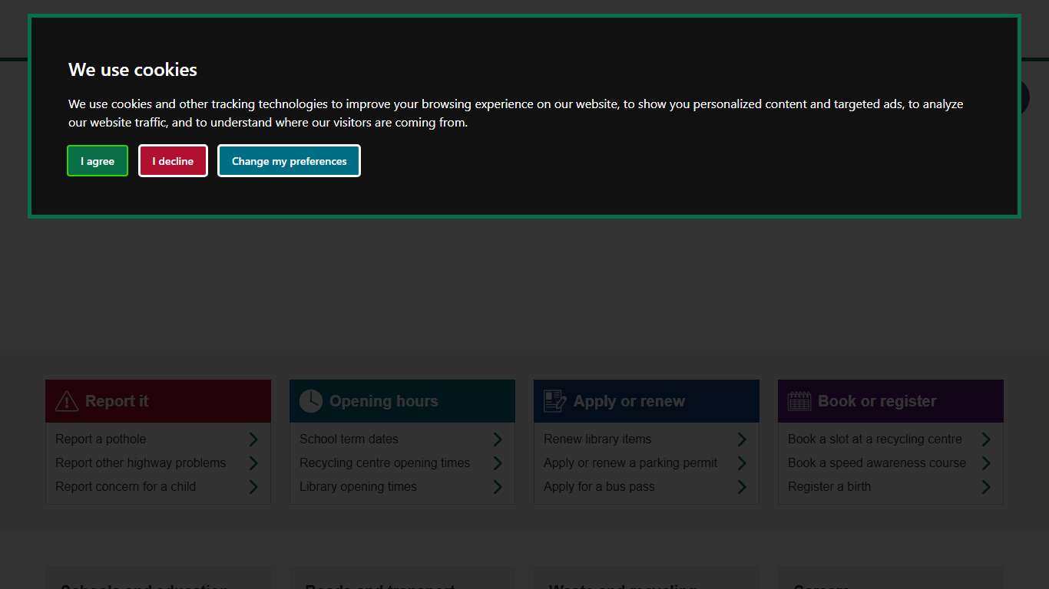Select Book a slot at a recycling centre

tap(875, 439)
